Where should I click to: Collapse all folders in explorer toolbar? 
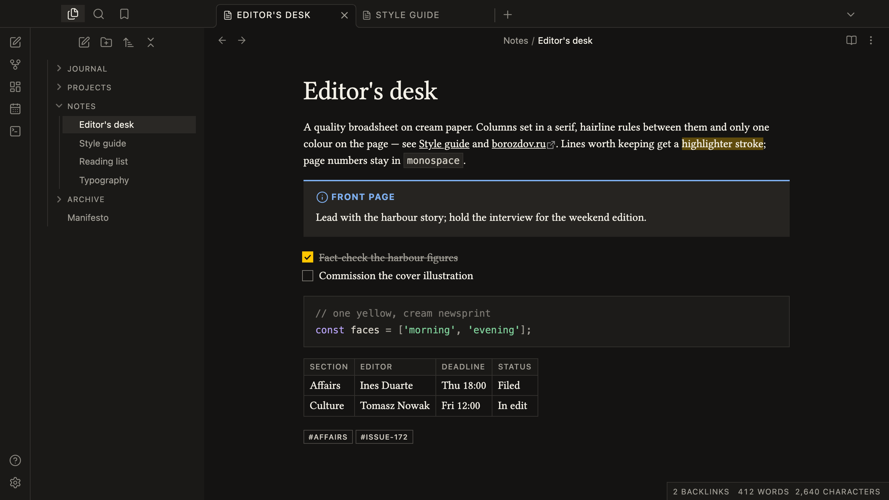(151, 42)
